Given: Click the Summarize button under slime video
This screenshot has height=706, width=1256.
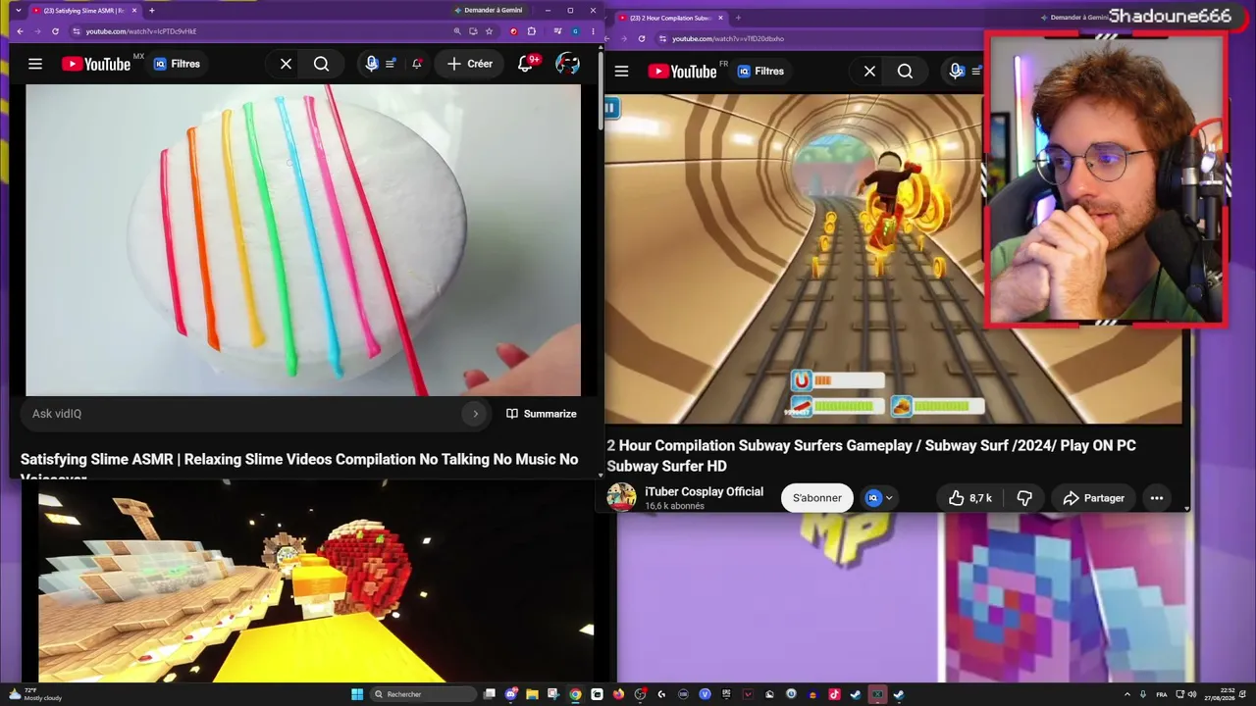Looking at the screenshot, I should 541,414.
